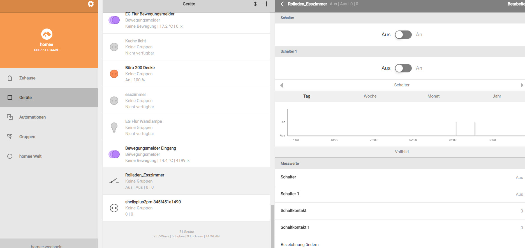Click orange Büro 200 Decke socket icon
This screenshot has height=248, width=525.
pyautogui.click(x=114, y=74)
